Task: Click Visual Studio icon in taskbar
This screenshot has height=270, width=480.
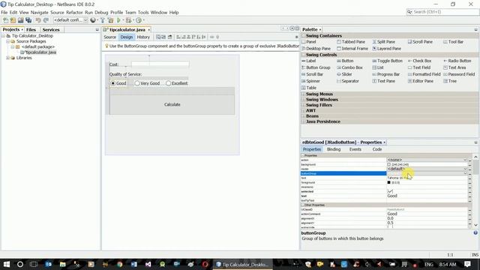Action: pos(148,264)
